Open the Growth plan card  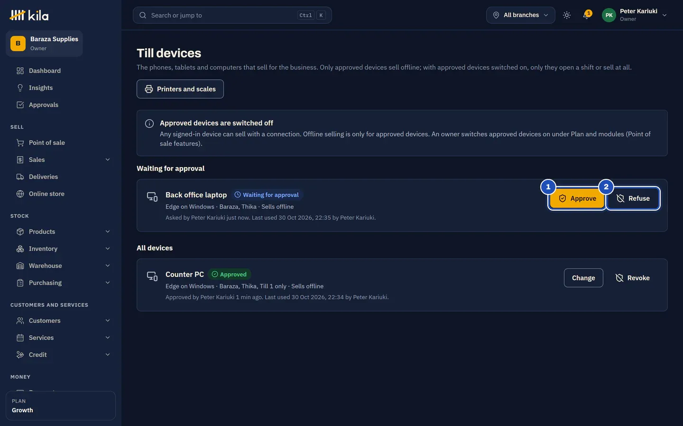61,406
